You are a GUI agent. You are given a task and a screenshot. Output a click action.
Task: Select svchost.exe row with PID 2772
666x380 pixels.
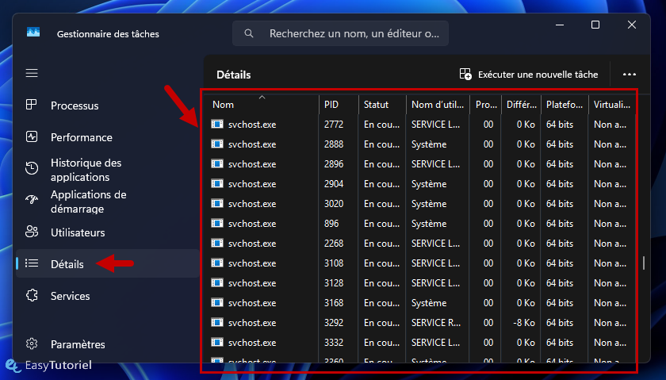coord(419,125)
